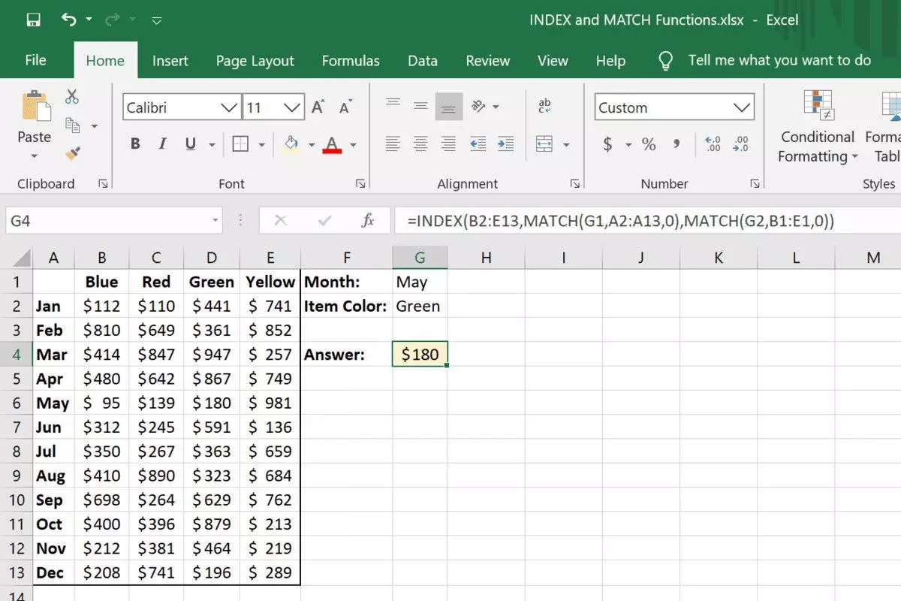Select the Format Painter brush icon

coord(72,153)
